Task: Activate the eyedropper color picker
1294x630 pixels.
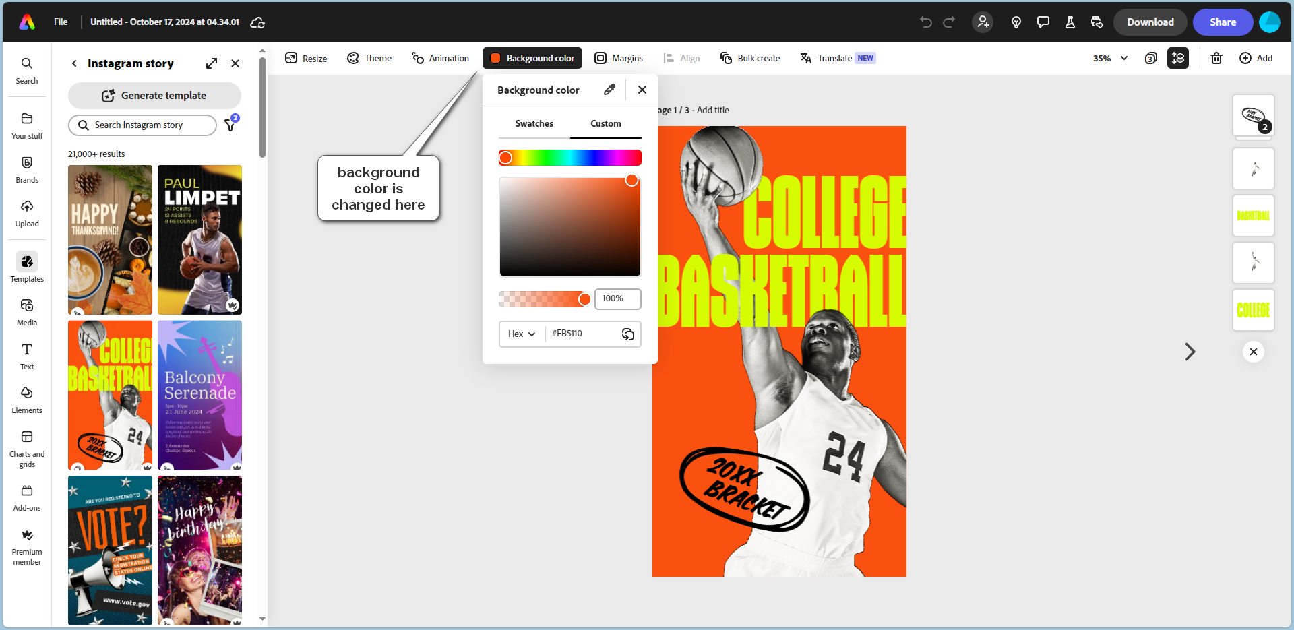Action: coord(609,90)
